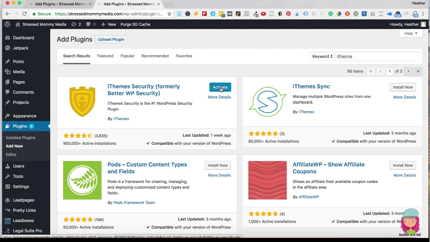This screenshot has height=242, width=430.
Task: Open Users in the sidebar
Action: point(18,166)
